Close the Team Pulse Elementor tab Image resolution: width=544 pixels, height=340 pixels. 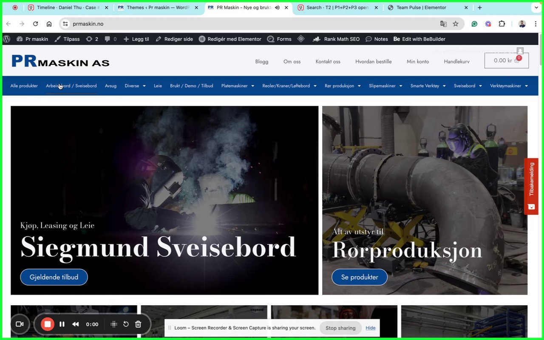[466, 8]
